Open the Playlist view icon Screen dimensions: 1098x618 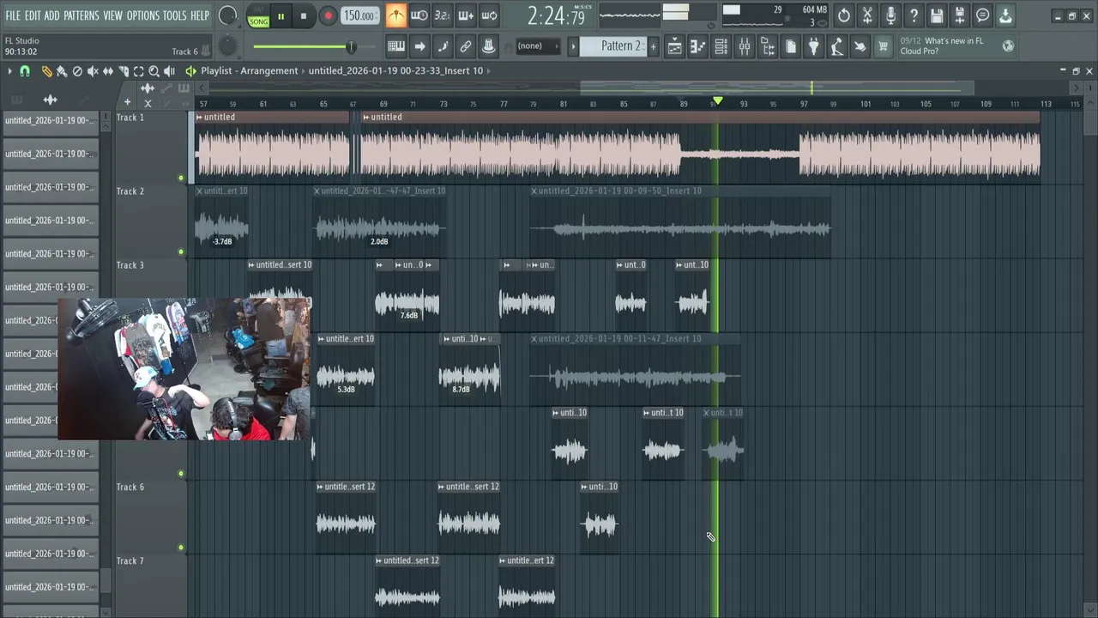pos(675,47)
